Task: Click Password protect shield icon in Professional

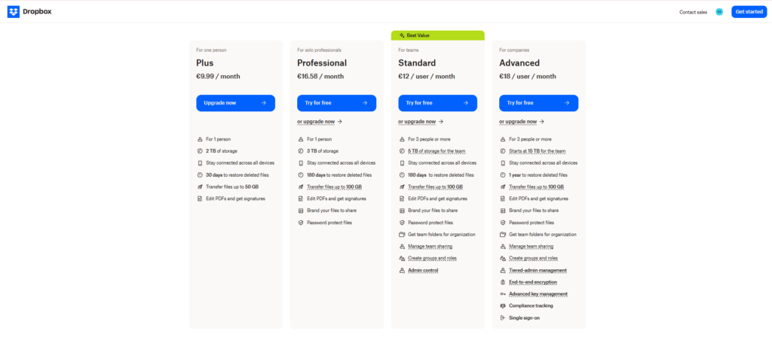Action: (301, 223)
